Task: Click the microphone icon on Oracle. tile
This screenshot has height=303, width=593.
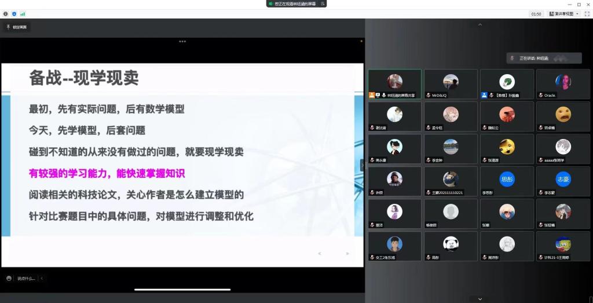Action: [540, 95]
